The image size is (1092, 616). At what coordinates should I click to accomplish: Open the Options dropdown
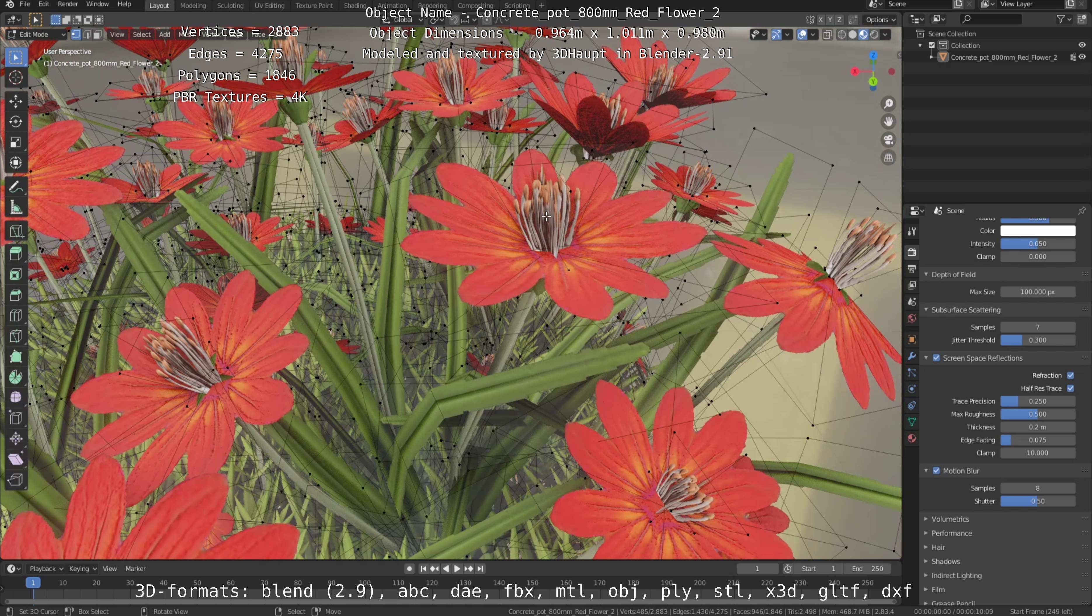[881, 20]
